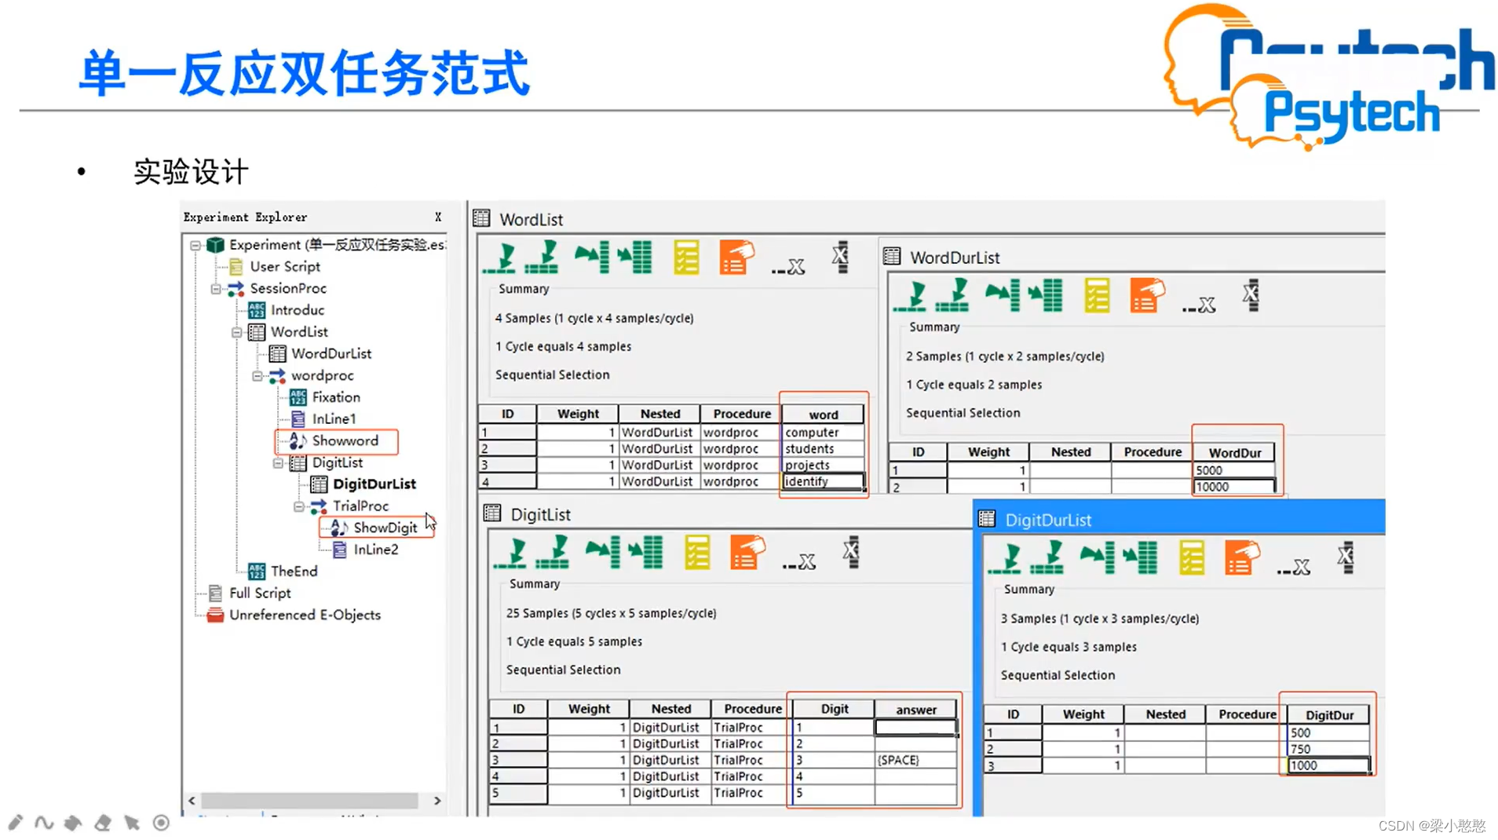Viewport: 1498px width, 840px height.
Task: Open Full Script from Experiment Explorer
Action: point(259,593)
